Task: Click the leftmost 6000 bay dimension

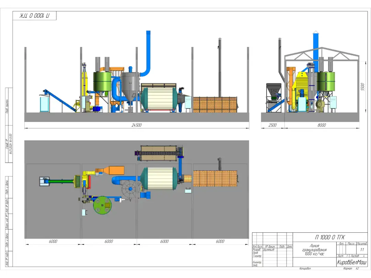Action: coord(53,241)
